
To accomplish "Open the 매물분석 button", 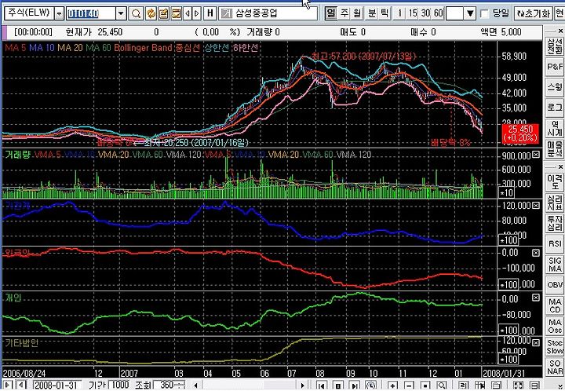I will click(555, 149).
